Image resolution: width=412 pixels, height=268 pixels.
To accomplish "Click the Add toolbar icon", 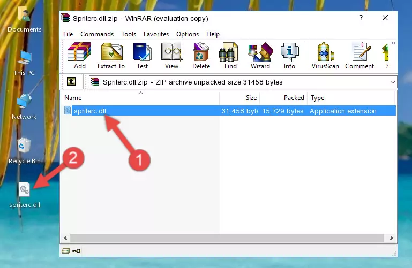I will [79, 56].
